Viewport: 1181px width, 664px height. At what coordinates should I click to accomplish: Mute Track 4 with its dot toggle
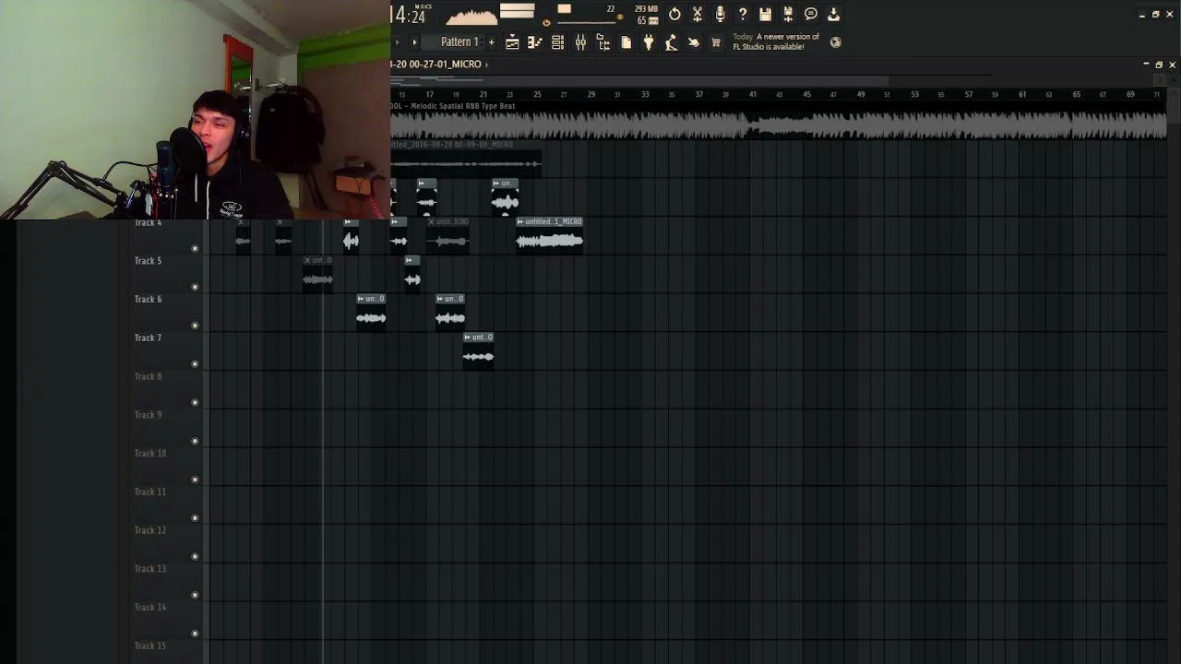[x=195, y=248]
